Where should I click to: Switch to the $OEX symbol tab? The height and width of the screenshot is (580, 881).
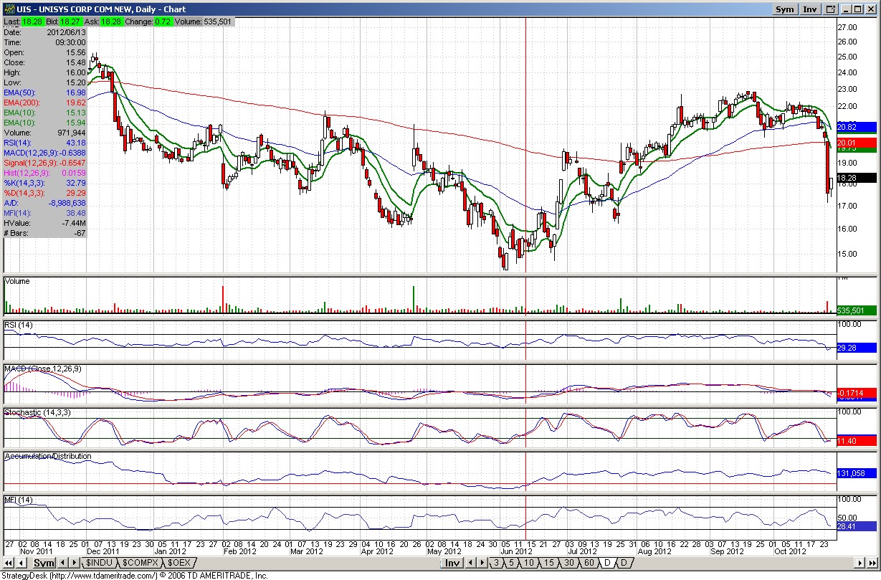pos(178,564)
